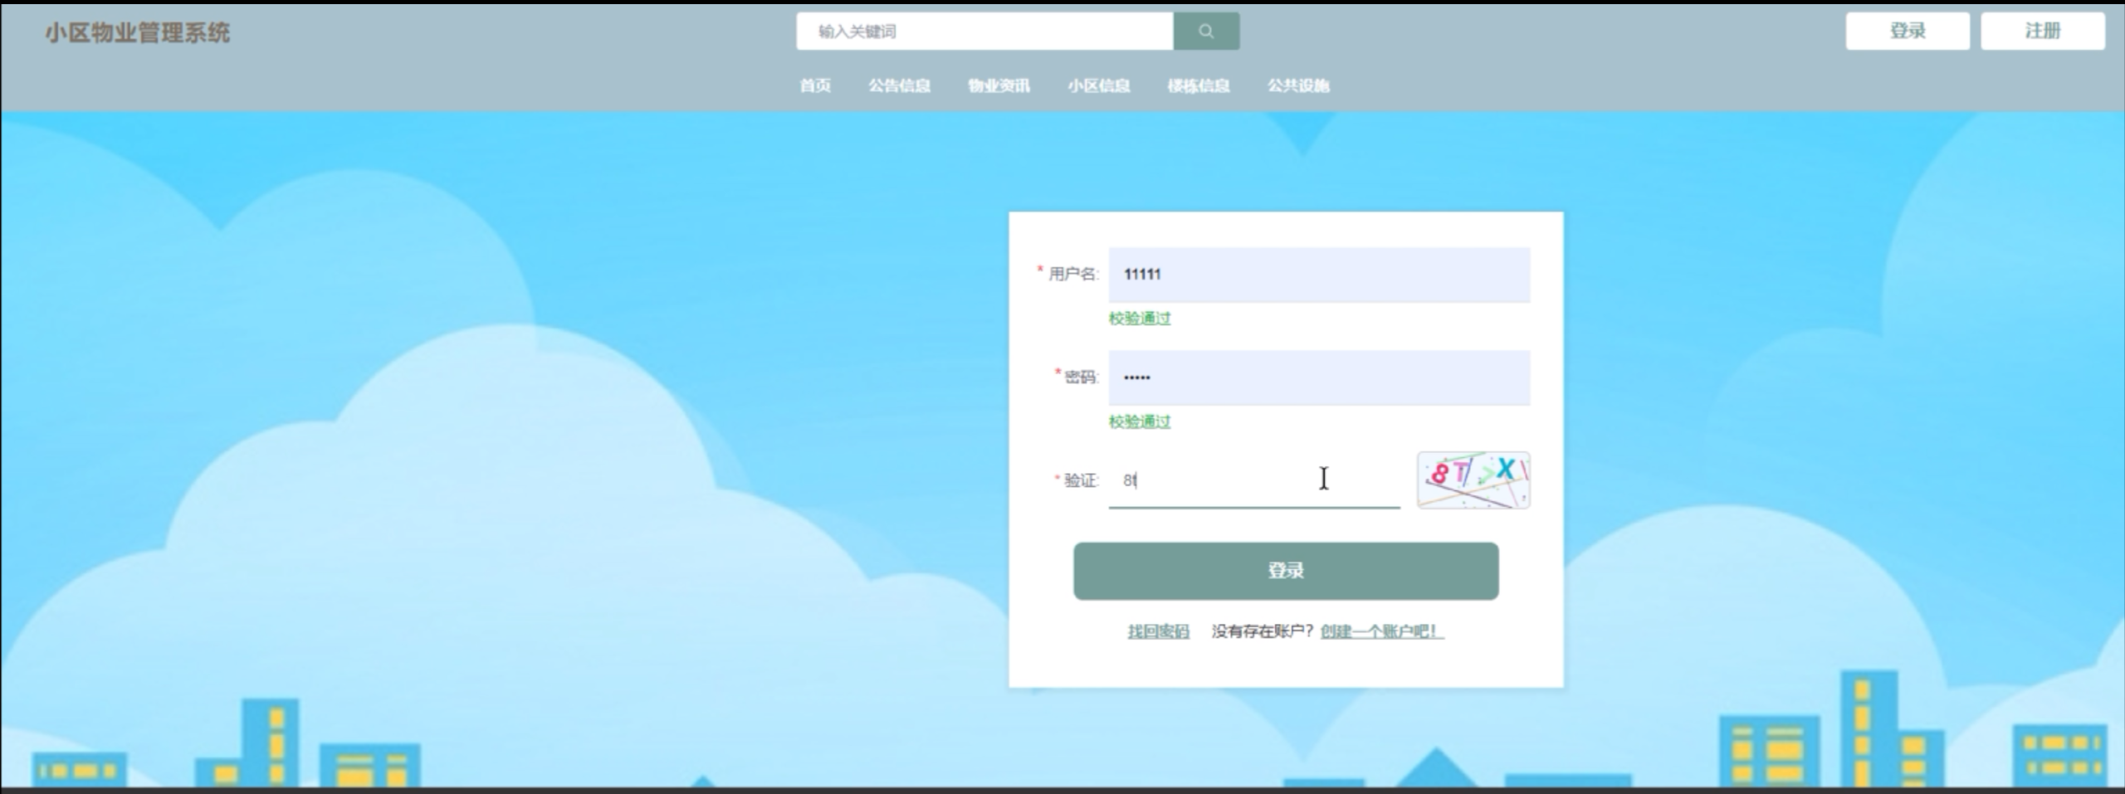Open the 找回密码 link
The image size is (2125, 794).
click(1157, 631)
